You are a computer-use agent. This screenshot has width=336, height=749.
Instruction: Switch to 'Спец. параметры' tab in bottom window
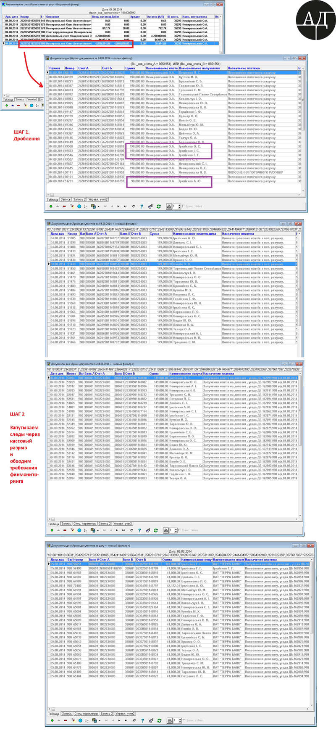coord(86,714)
